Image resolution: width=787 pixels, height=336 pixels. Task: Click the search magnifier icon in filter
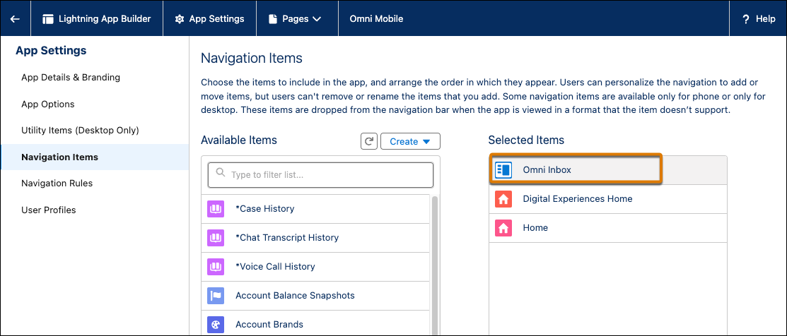click(220, 173)
